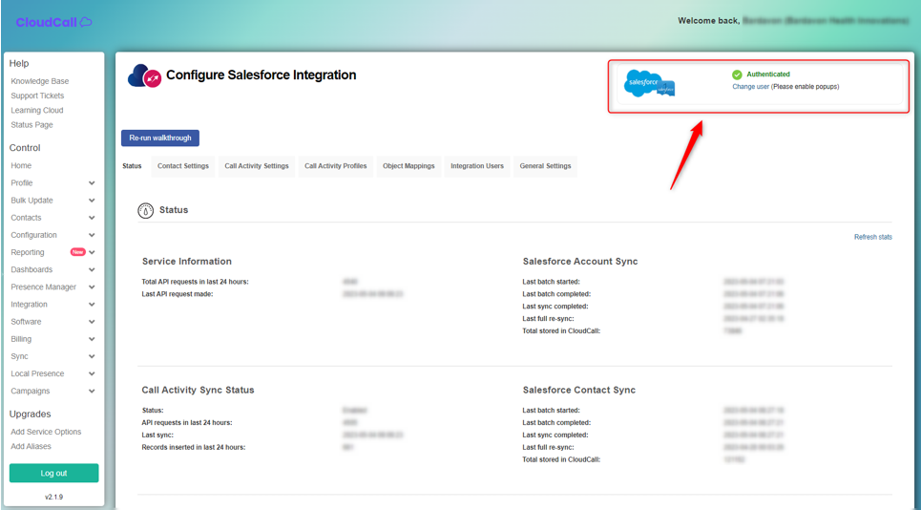
Task: Expand the Sync chevron
Action: click(x=92, y=356)
